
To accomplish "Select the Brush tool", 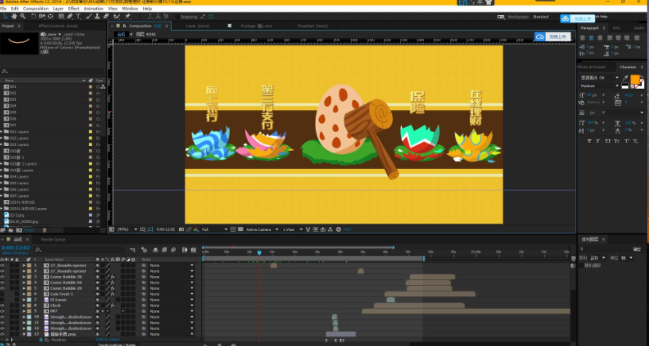I will pyautogui.click(x=88, y=17).
